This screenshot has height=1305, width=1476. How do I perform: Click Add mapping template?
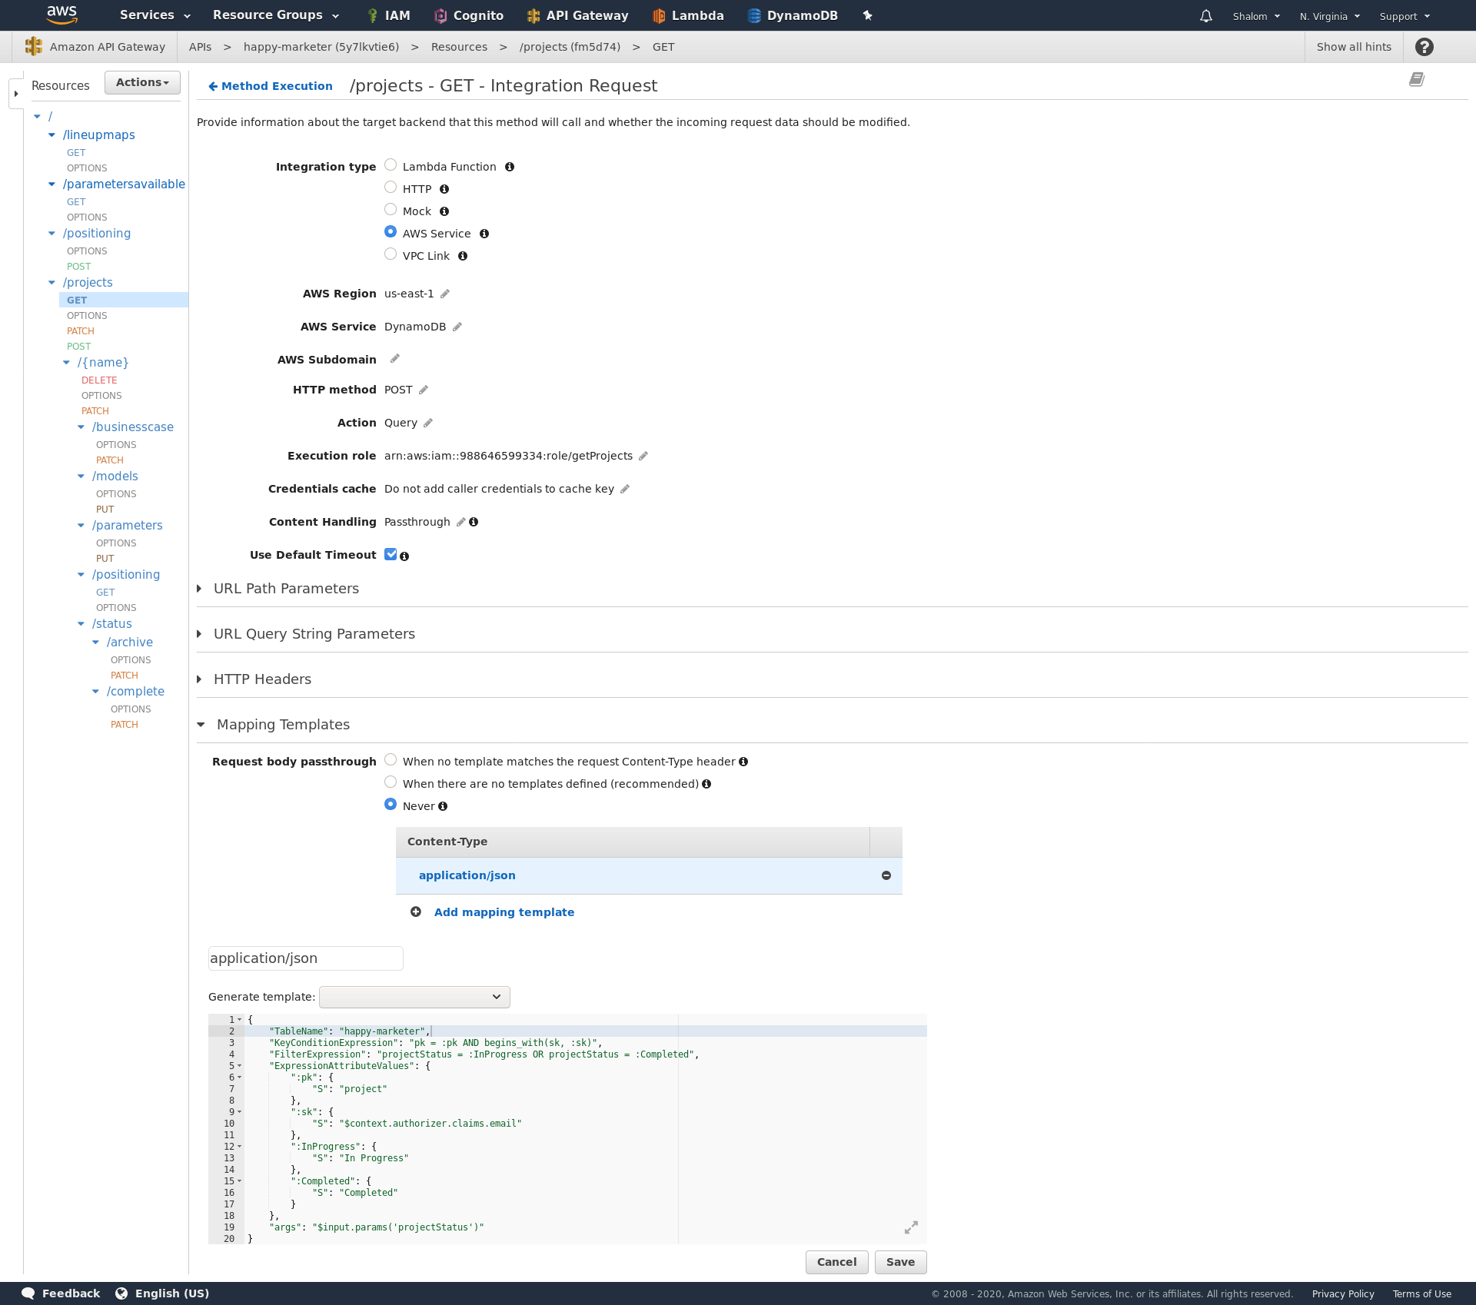click(x=504, y=912)
